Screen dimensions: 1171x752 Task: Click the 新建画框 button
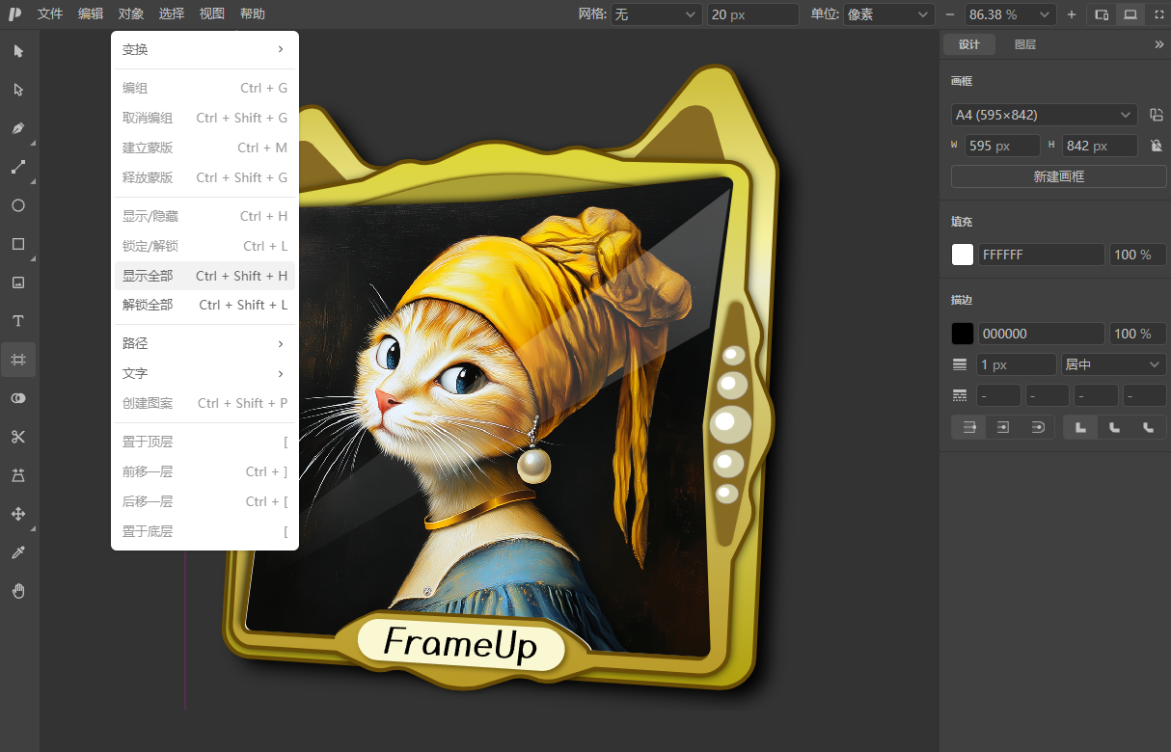click(1058, 176)
